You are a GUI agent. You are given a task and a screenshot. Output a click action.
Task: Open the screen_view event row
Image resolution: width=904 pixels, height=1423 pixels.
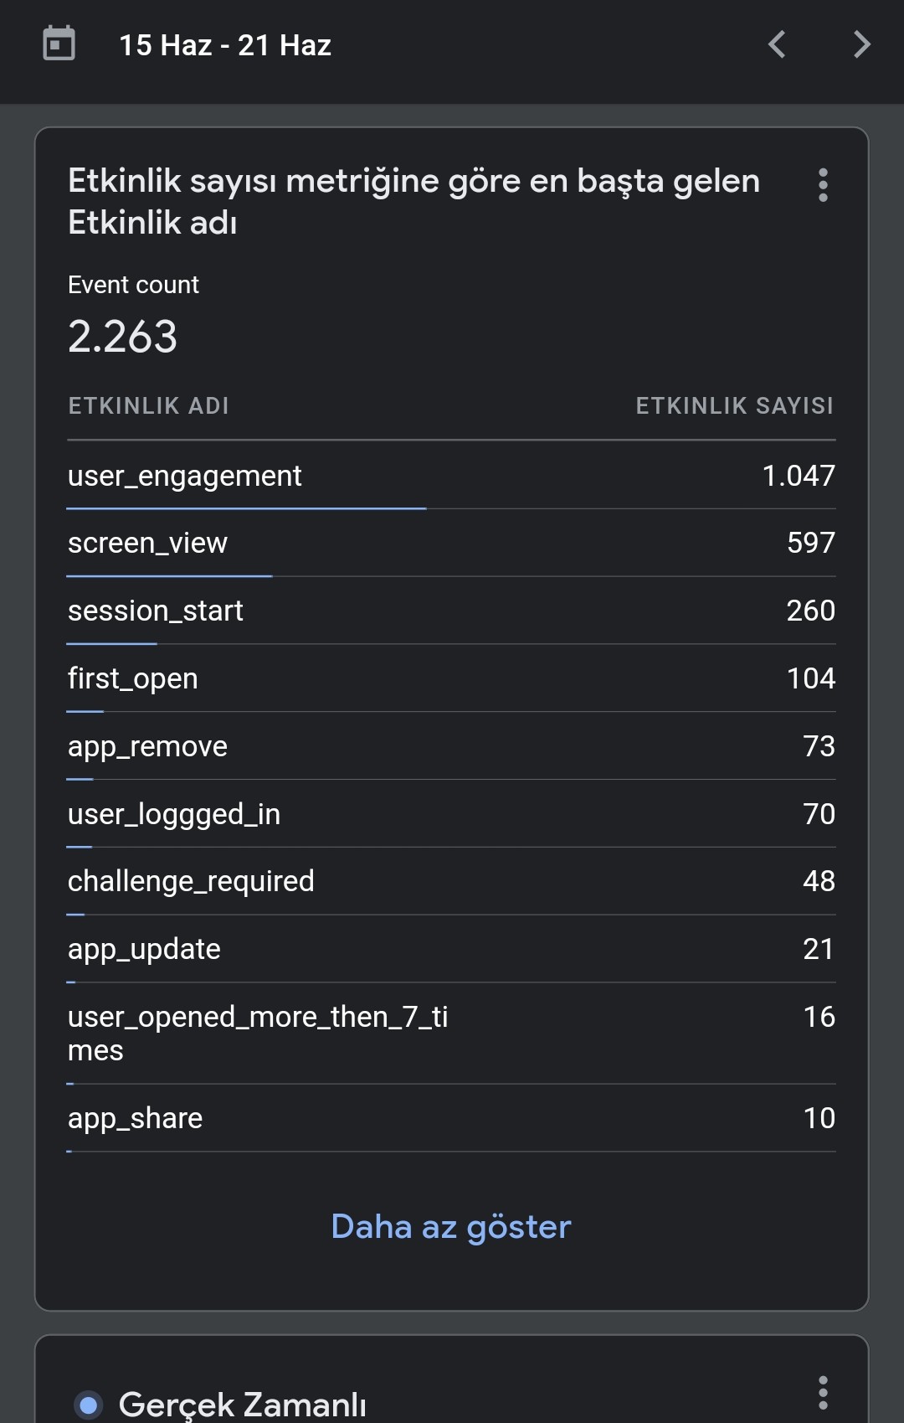coord(451,543)
